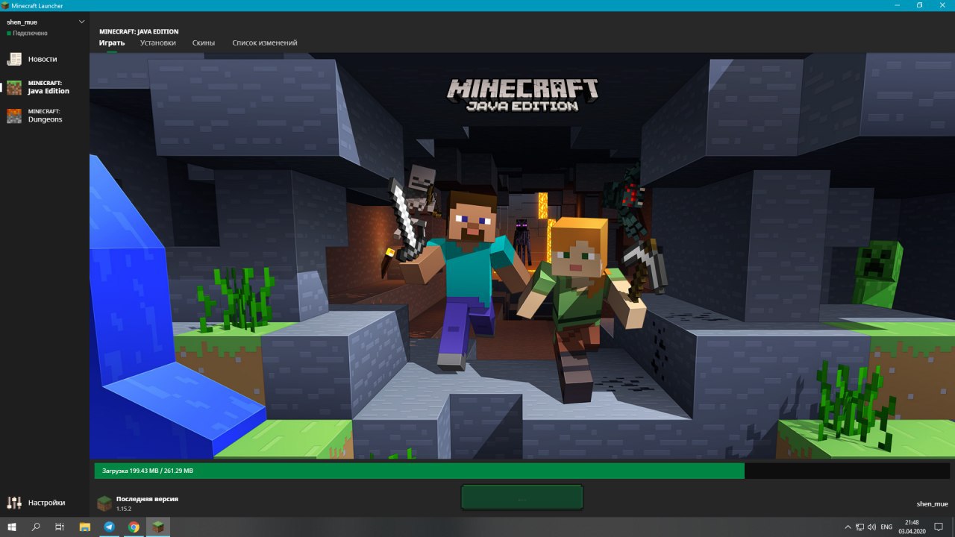This screenshot has width=955, height=537.
Task: Open File Explorer from the taskbar
Action: click(x=85, y=527)
